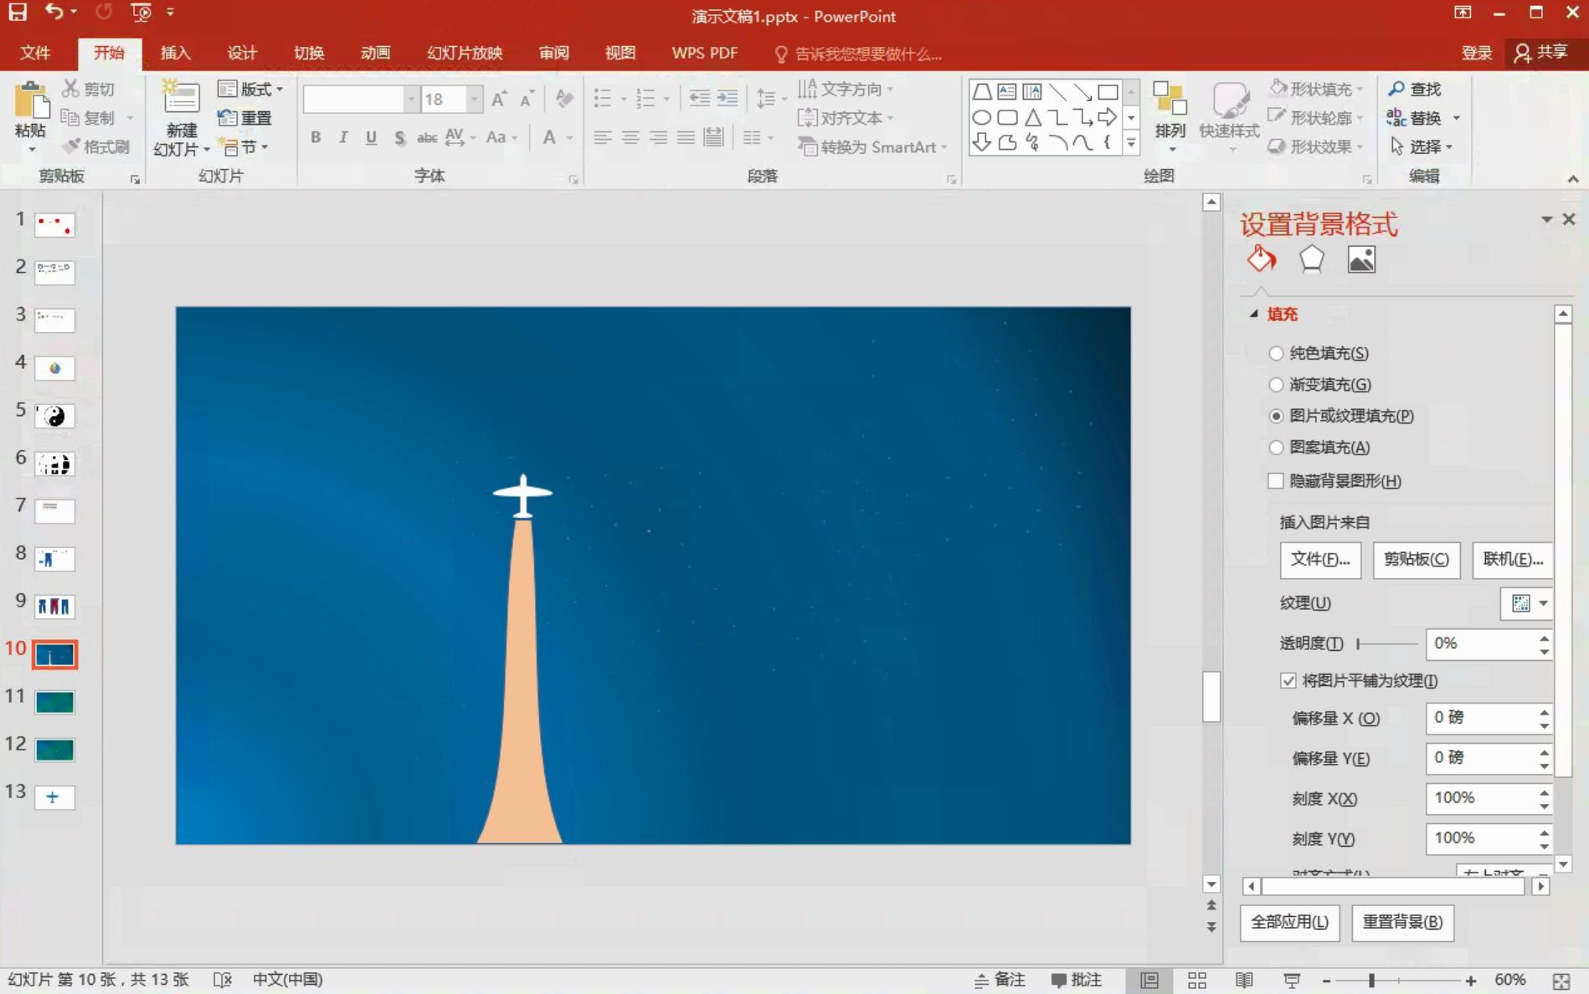Switch to slide sorter view in status bar
Viewport: 1589px width, 994px height.
1196,980
